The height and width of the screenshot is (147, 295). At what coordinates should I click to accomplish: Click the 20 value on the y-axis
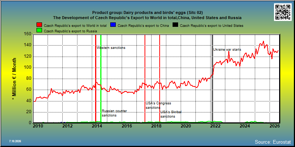pos(29,112)
